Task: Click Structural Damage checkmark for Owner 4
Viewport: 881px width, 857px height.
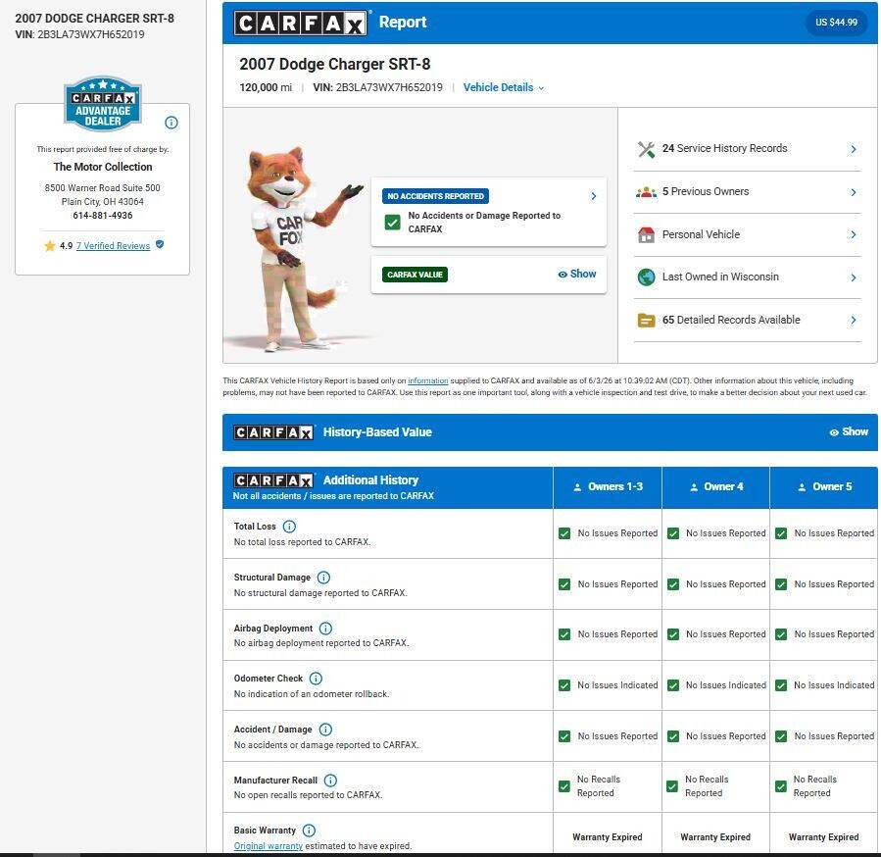Action: coord(672,584)
